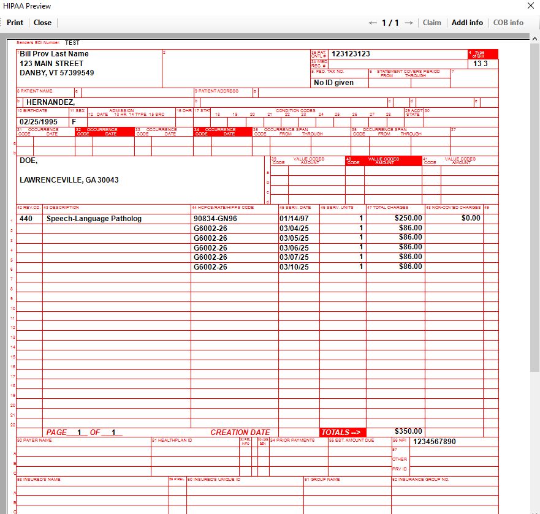Click the 'No ID given' tax number

tap(333, 83)
